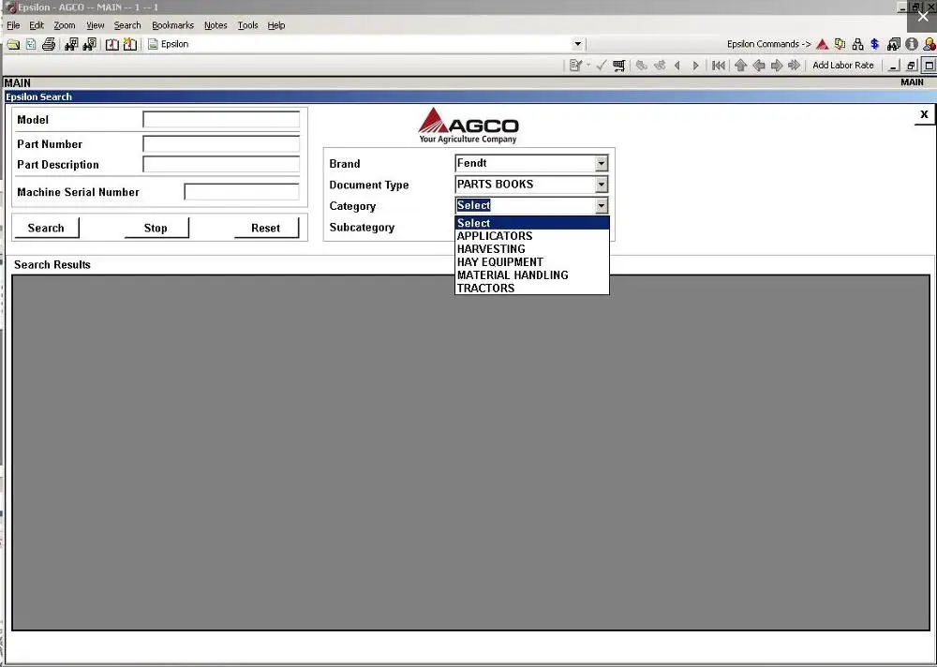
Task: Click the Reset button
Action: point(266,228)
